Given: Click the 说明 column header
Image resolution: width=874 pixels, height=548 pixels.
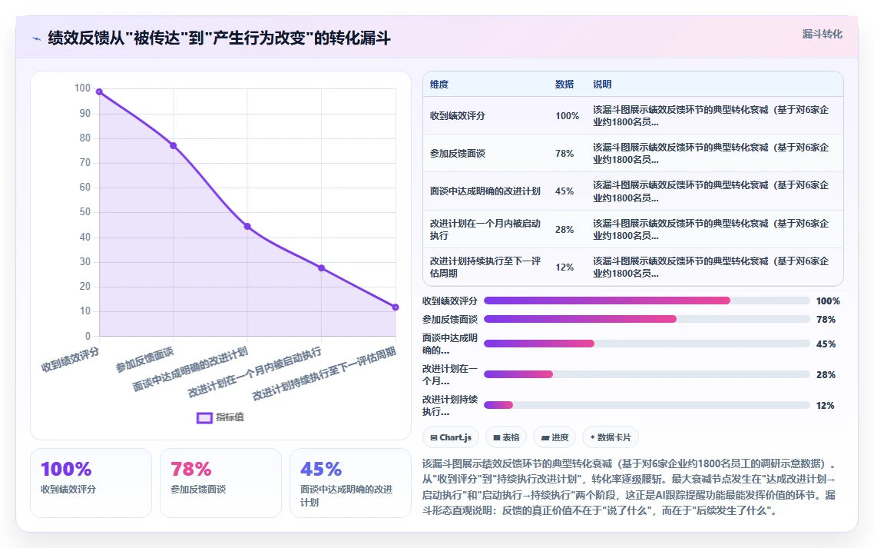Looking at the screenshot, I should (x=602, y=85).
